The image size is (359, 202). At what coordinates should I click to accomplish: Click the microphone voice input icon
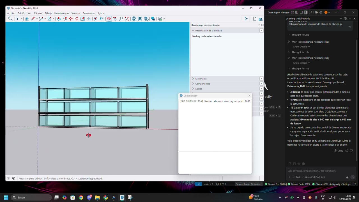347,177
